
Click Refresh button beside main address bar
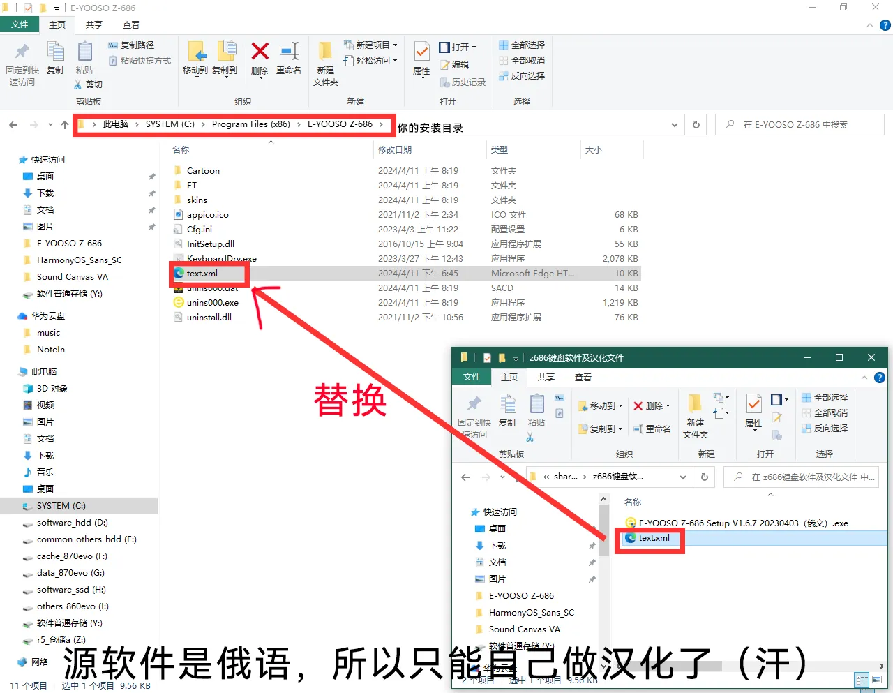tap(696, 125)
